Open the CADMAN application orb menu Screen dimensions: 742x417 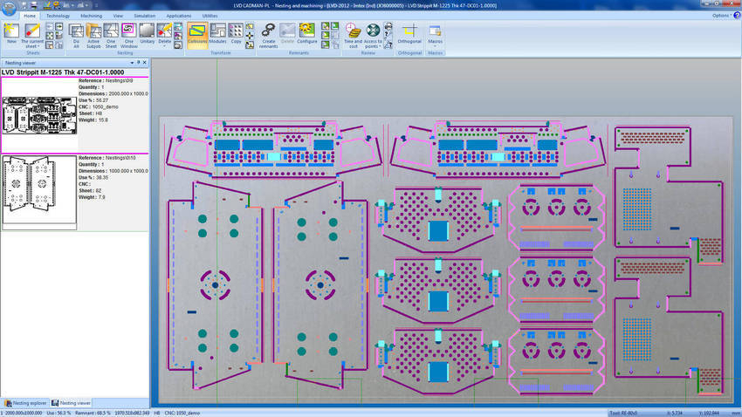click(9, 8)
